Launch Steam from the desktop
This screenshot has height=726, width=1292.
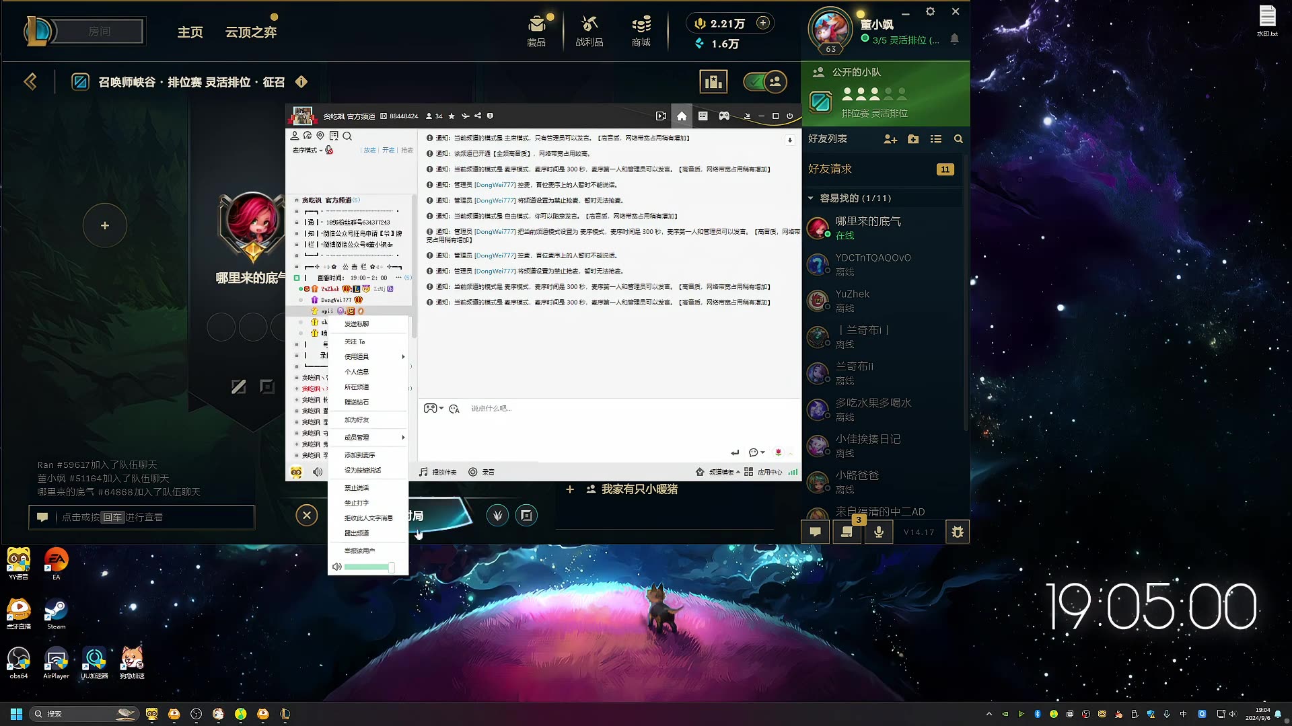(56, 614)
